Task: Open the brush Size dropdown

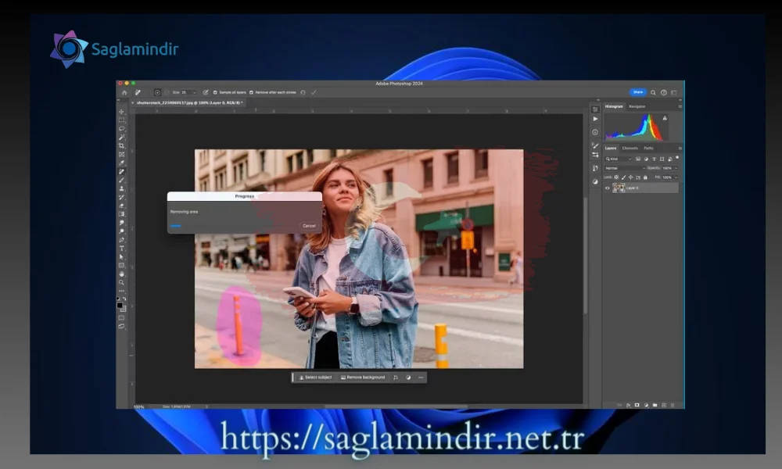Action: [x=195, y=92]
